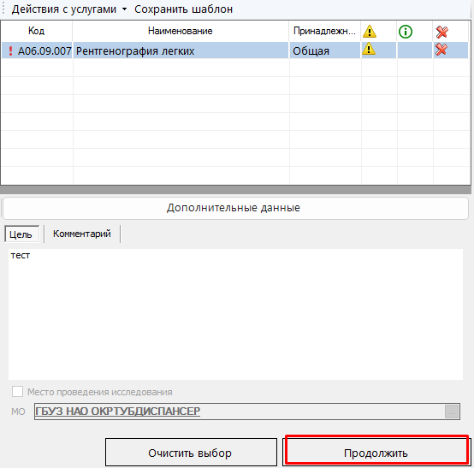Click the warning triangle icon in column header
The image size is (474, 468).
click(370, 32)
